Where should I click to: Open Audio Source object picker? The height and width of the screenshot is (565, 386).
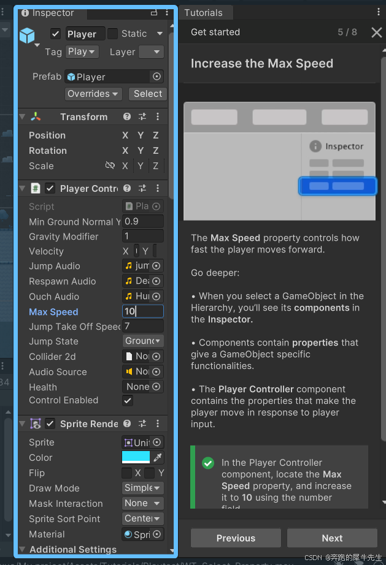(x=156, y=371)
